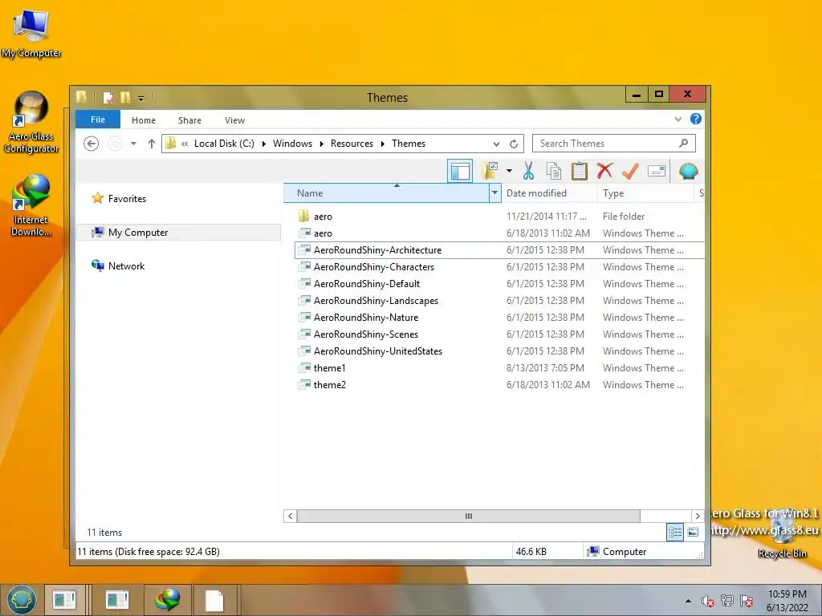Click in the Search Themes field
This screenshot has width=822, height=616.
point(614,143)
